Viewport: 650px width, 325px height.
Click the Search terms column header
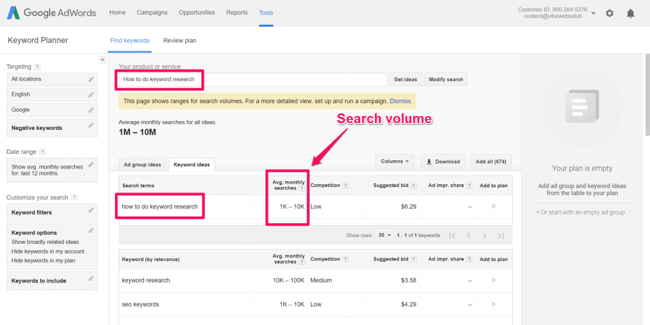138,186
